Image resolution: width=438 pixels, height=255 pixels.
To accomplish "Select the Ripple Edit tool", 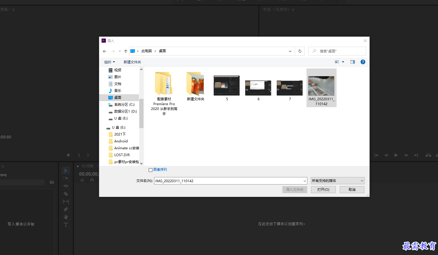I will point(66,186).
